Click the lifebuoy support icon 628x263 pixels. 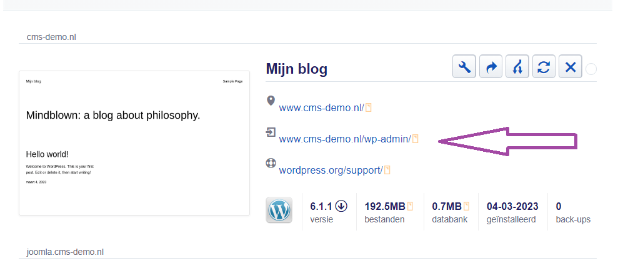[271, 163]
